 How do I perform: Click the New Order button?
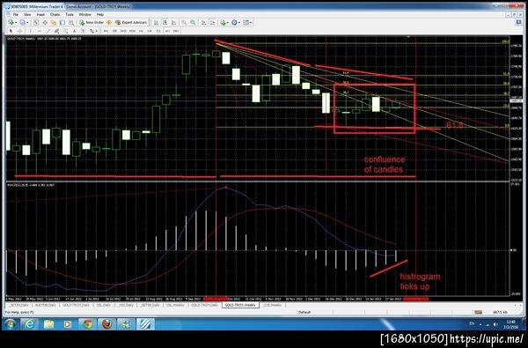coord(92,22)
